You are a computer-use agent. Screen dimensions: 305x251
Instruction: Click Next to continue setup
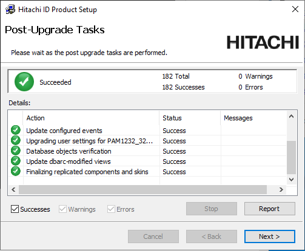(x=270, y=236)
